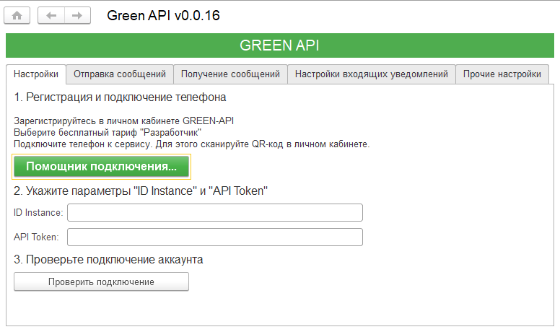
Task: Open the Получение сообщений tab
Action: (230, 74)
